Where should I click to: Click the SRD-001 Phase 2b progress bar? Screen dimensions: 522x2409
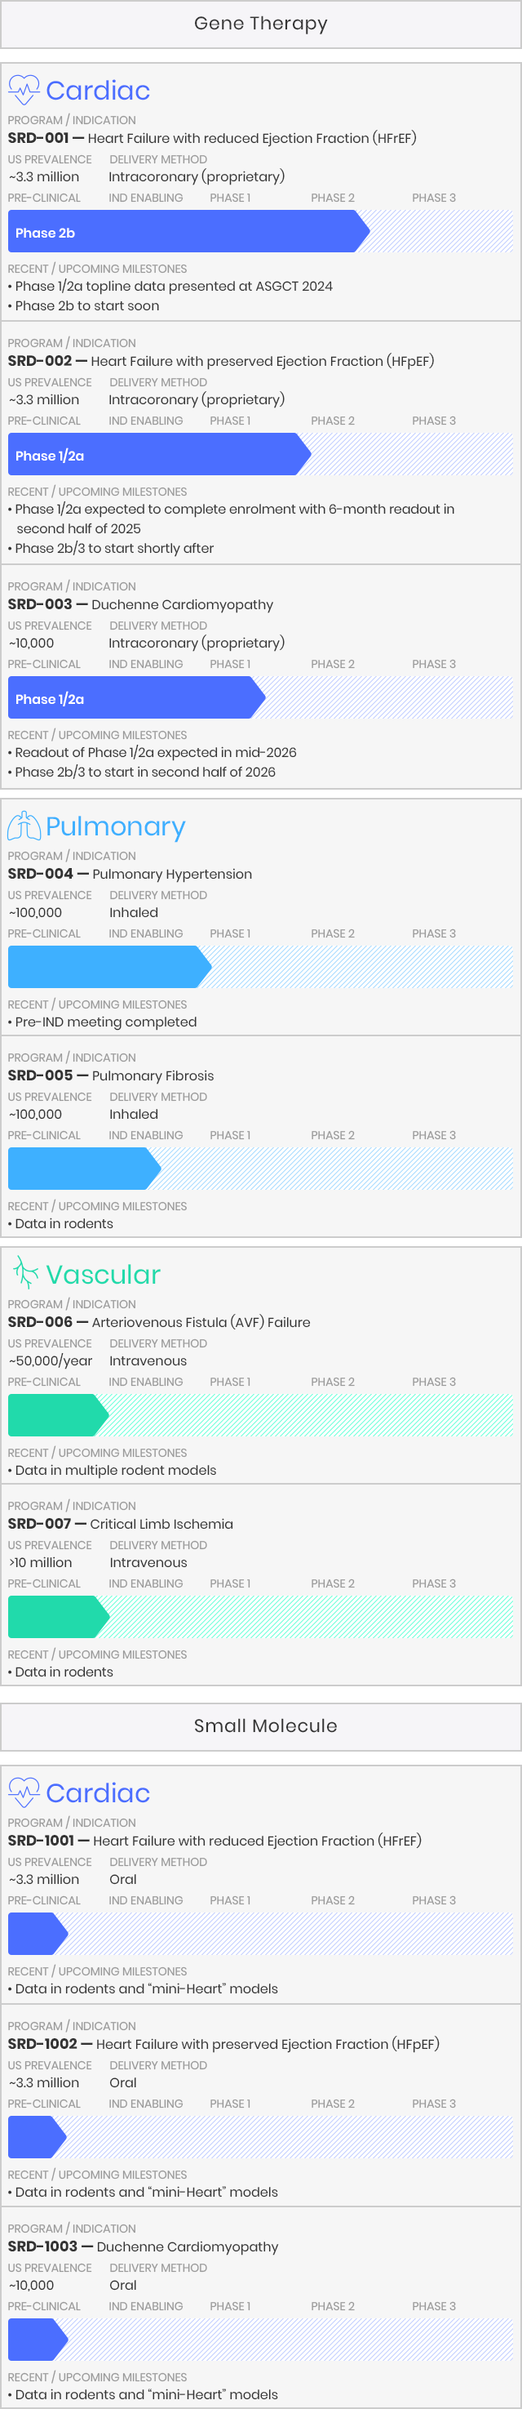click(x=188, y=232)
